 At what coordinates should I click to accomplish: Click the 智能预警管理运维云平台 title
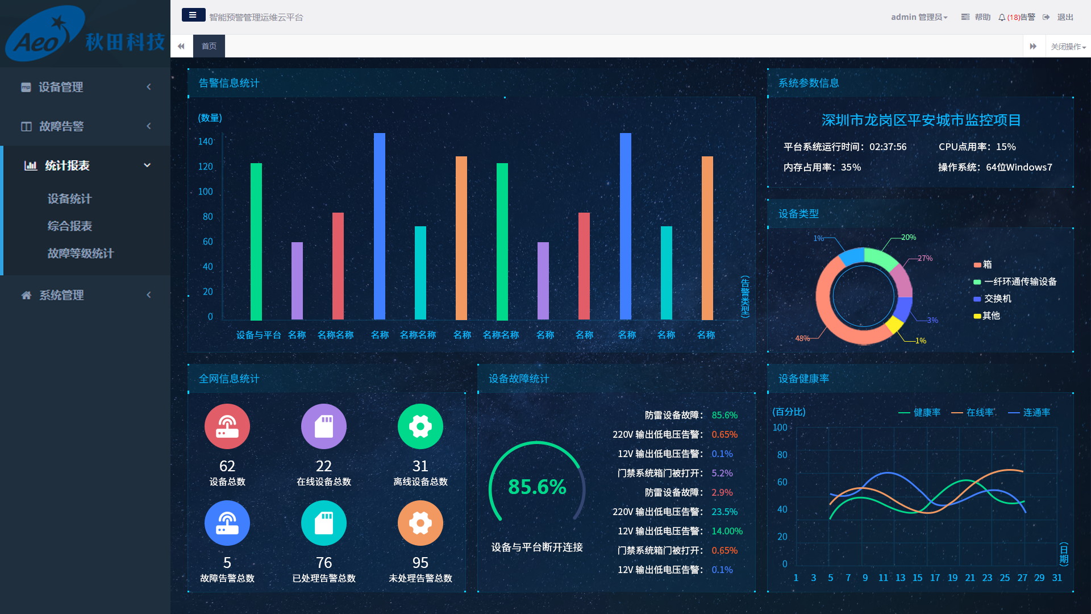[x=256, y=18]
